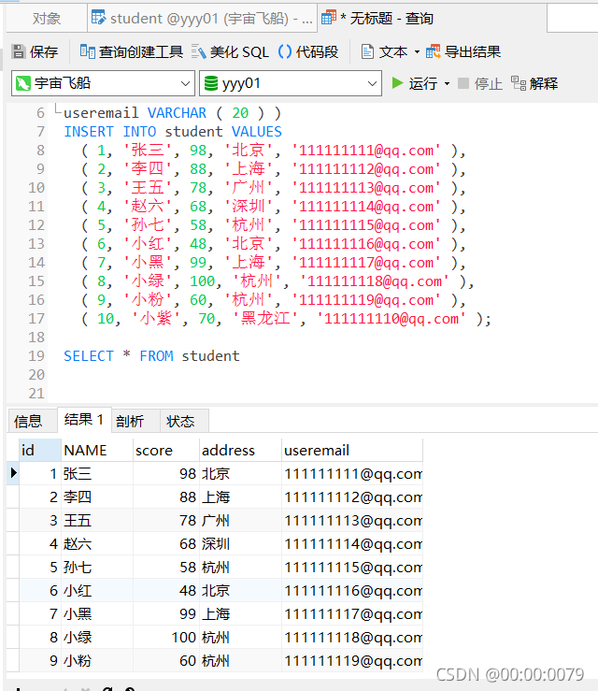Image resolution: width=598 pixels, height=691 pixels.
Task: Click the address cell 深圳
Action: (x=240, y=544)
